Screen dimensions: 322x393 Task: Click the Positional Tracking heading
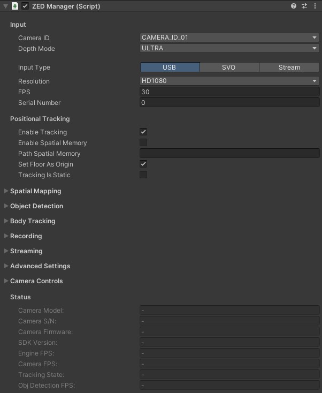coord(40,119)
